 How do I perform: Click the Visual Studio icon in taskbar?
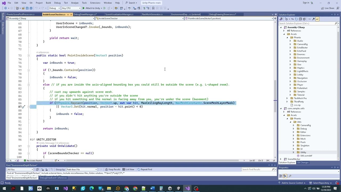tap(188, 189)
